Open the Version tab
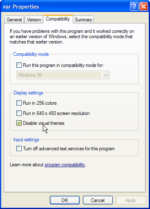Image resolution: width=150 pixels, height=209 pixels. [x=34, y=20]
